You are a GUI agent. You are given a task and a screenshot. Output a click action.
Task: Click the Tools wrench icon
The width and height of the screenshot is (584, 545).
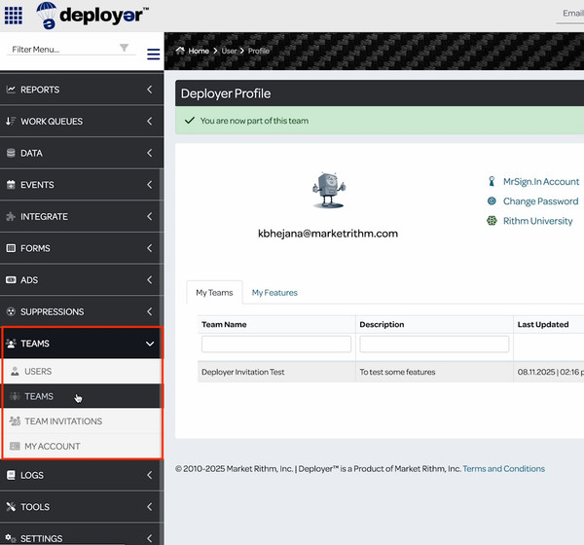point(11,507)
